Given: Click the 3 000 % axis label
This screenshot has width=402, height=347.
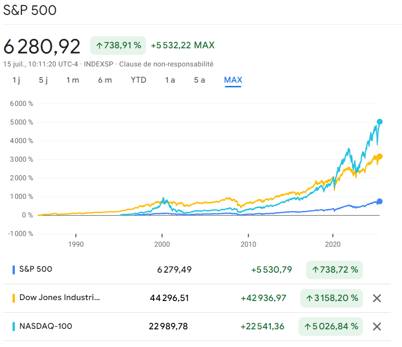Looking at the screenshot, I should click(21, 159).
